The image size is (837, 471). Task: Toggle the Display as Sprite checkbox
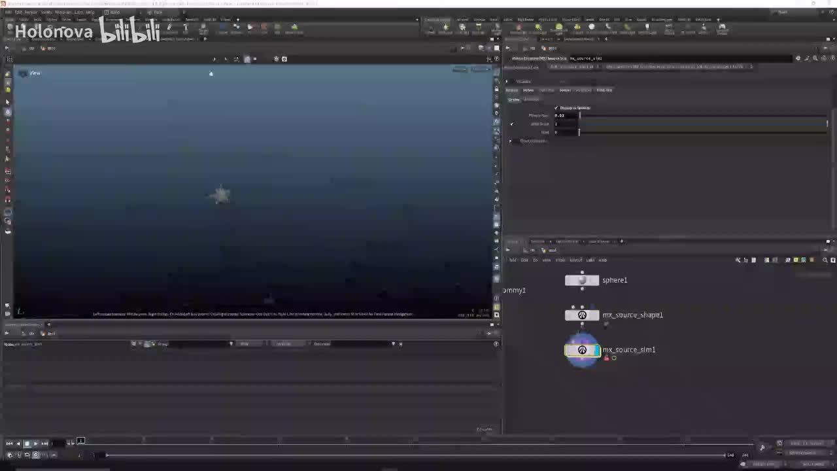coord(556,108)
